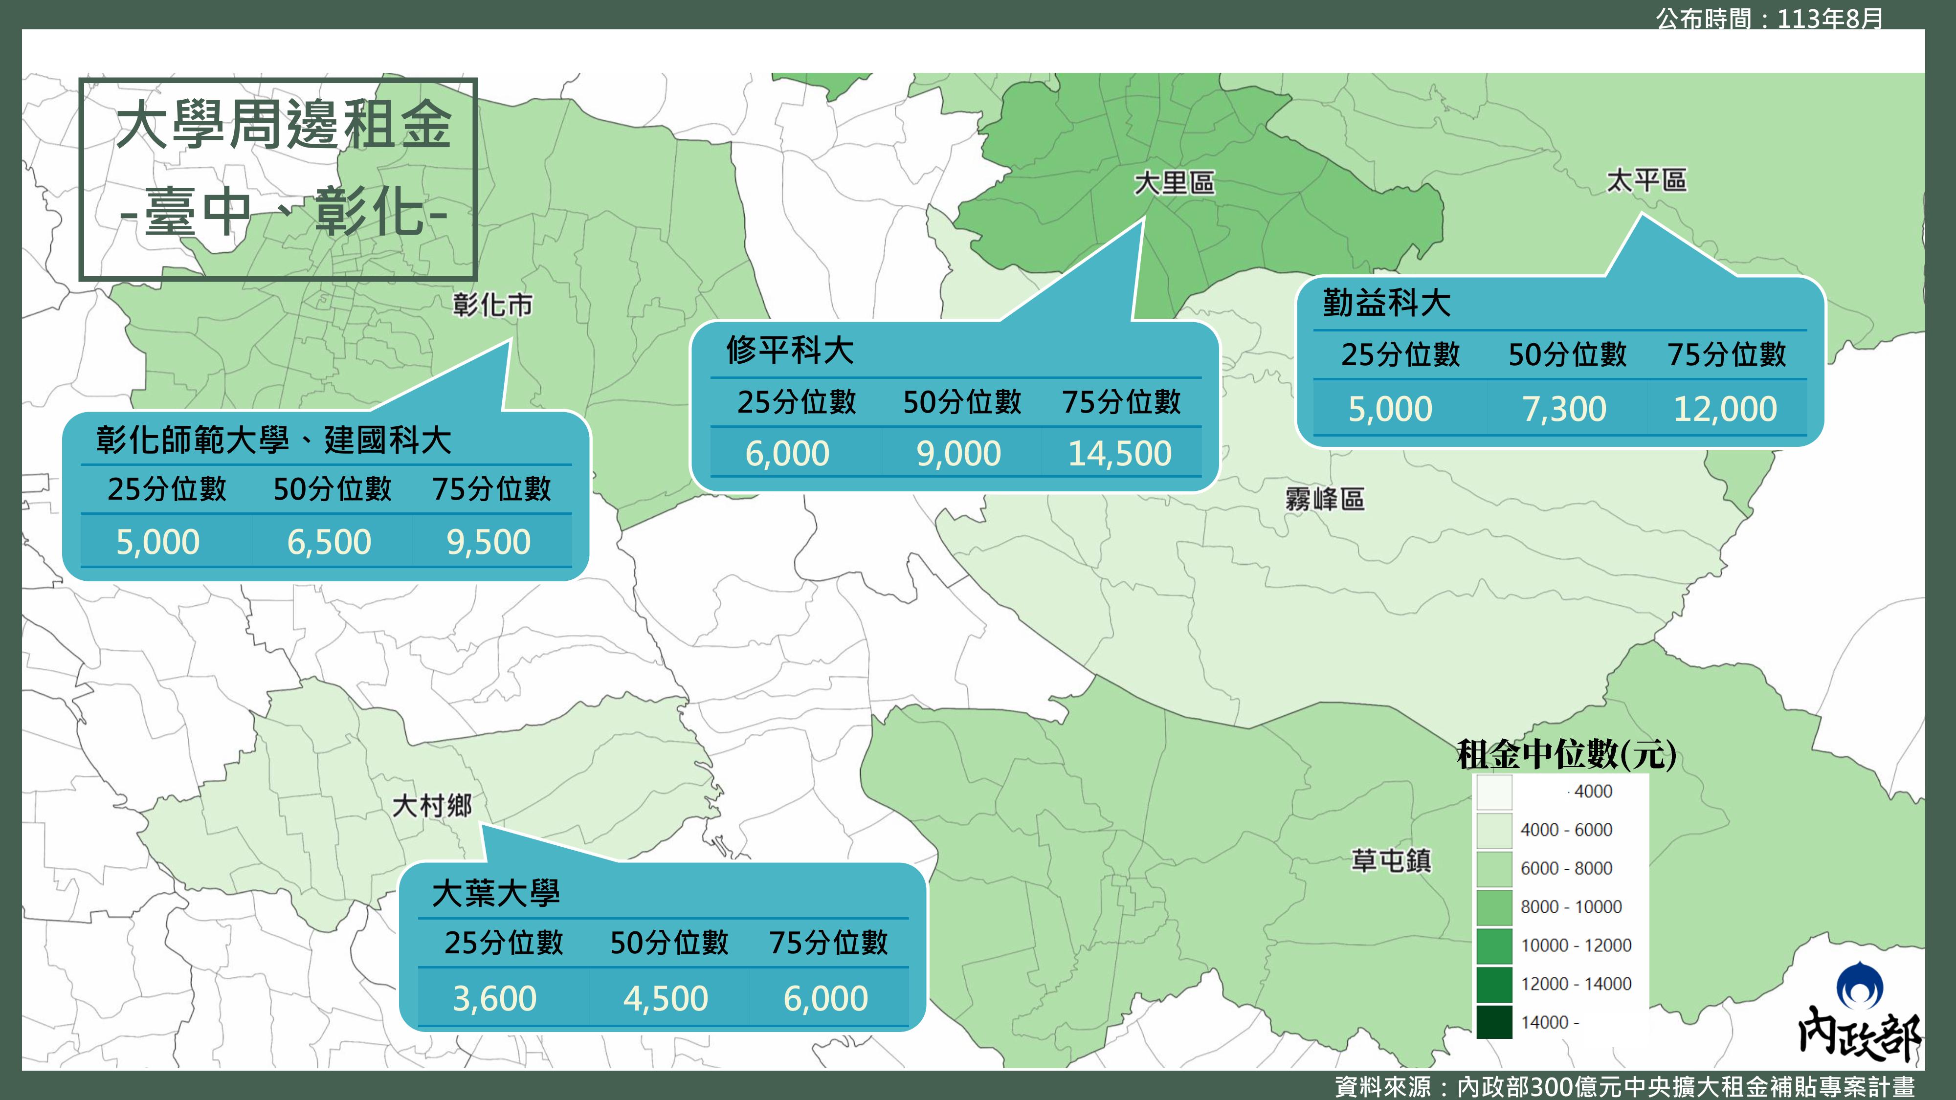Viewport: 1956px width, 1100px height.
Task: Click the 草屯鎮 map label
Action: click(x=1391, y=860)
